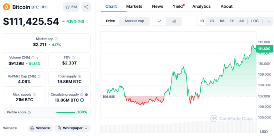Screen dimensions: 274x136
Task: Click the Profile score info icon
Action: click(x=29, y=112)
